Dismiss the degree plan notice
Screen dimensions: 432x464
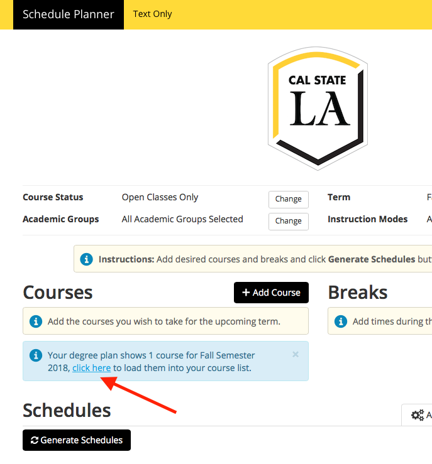click(x=296, y=354)
